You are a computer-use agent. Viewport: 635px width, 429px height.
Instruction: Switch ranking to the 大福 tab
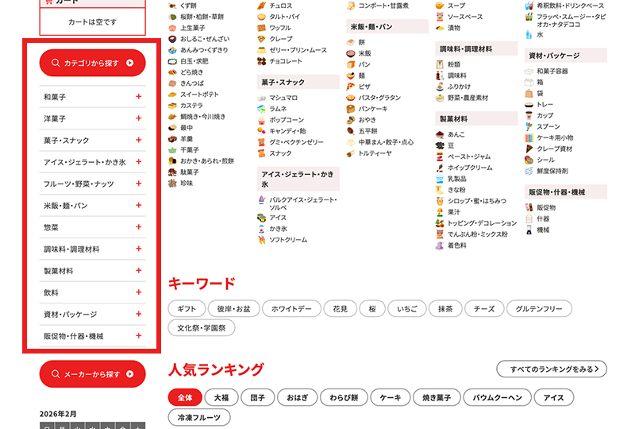221,398
